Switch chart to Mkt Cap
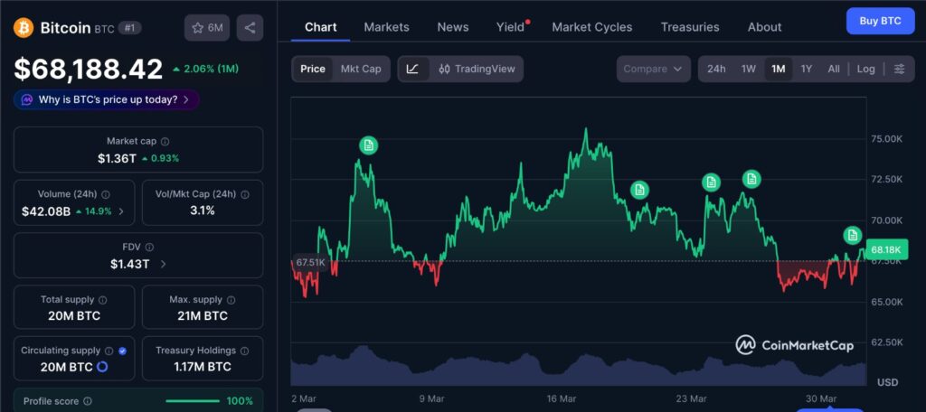 [361, 69]
